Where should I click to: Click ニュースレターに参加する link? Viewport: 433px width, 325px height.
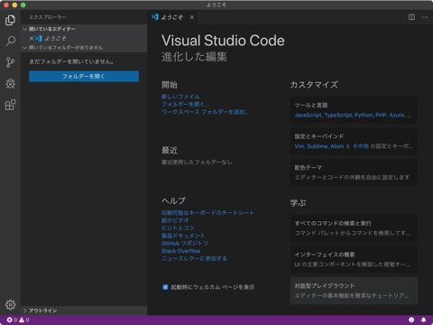coord(194,258)
